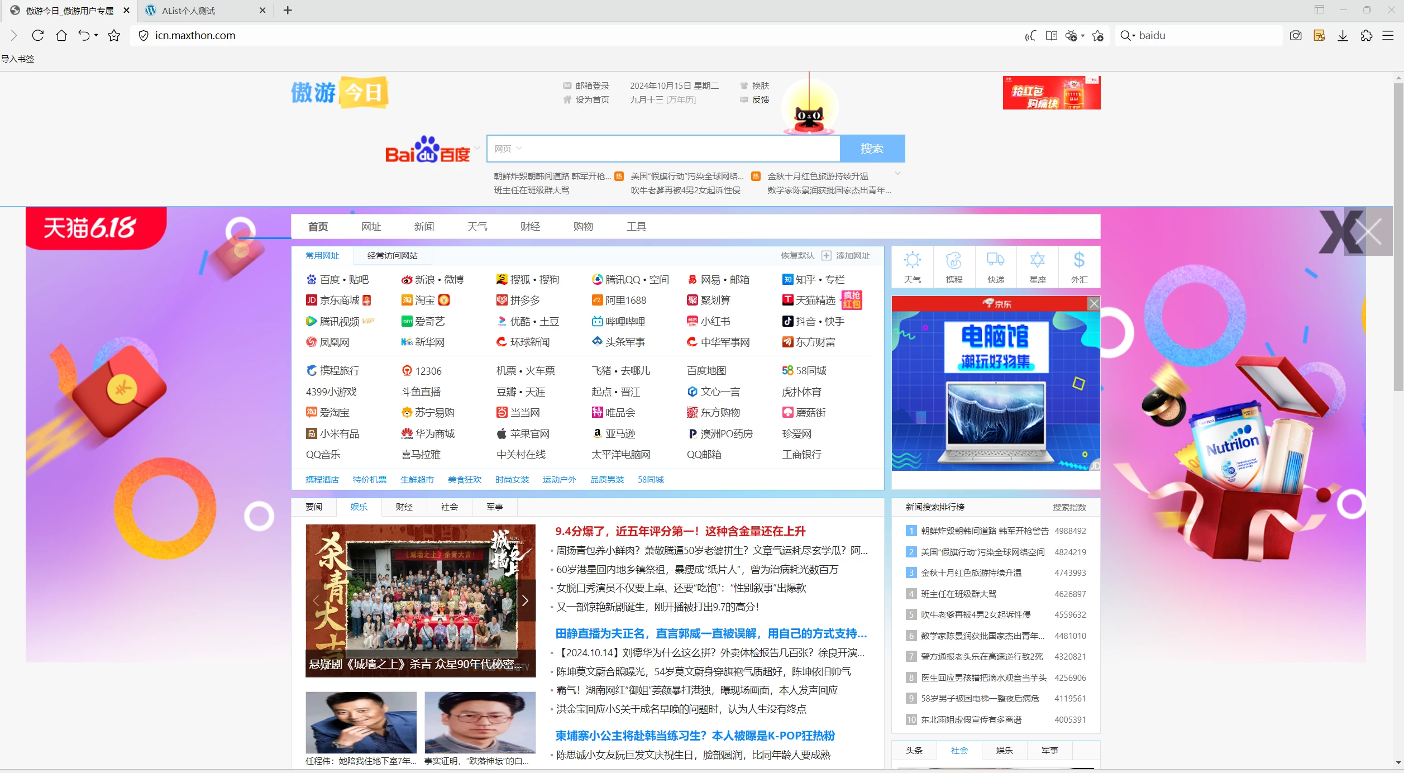This screenshot has height=773, width=1404.
Task: Open search engine selector dropdown
Action: pos(1128,36)
